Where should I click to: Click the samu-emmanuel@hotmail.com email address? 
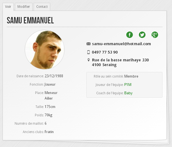[121, 44]
